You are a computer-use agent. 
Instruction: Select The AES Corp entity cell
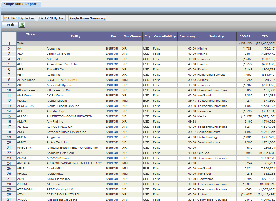point(76,70)
